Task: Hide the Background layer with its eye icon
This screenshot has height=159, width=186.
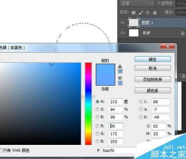Action: (122, 33)
